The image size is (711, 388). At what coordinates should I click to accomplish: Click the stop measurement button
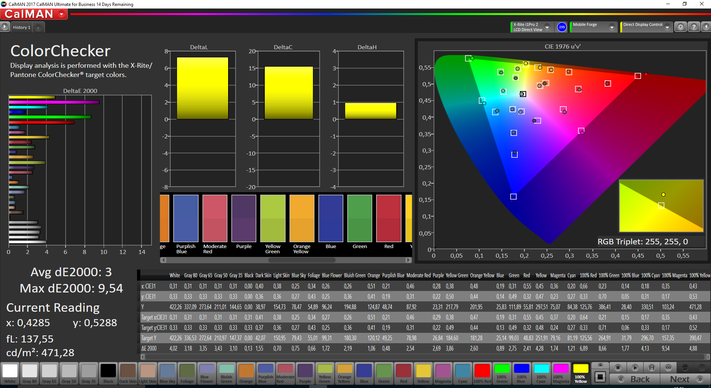[618, 368]
